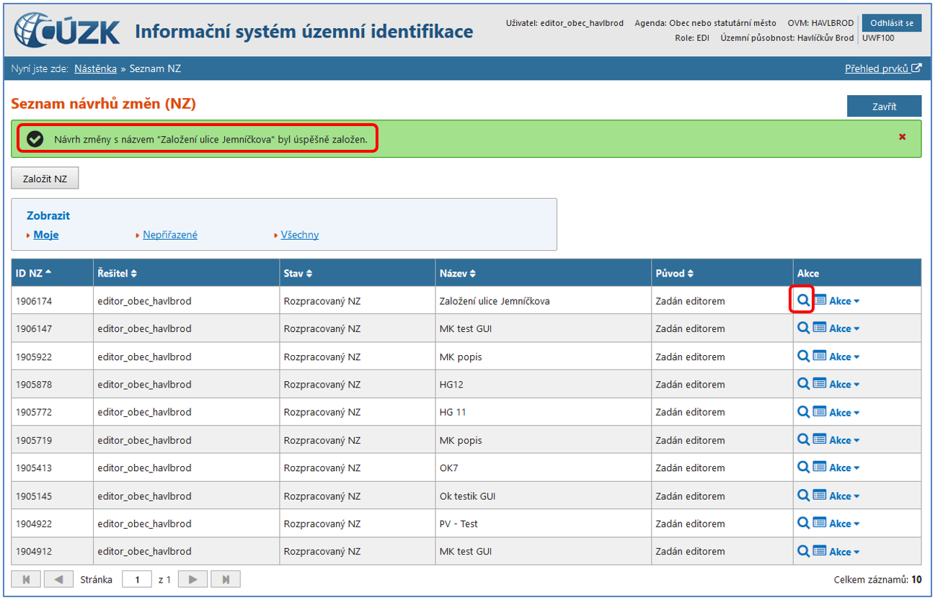
Task: Expand Akce dropdown for HG 11 row
Action: coord(844,412)
